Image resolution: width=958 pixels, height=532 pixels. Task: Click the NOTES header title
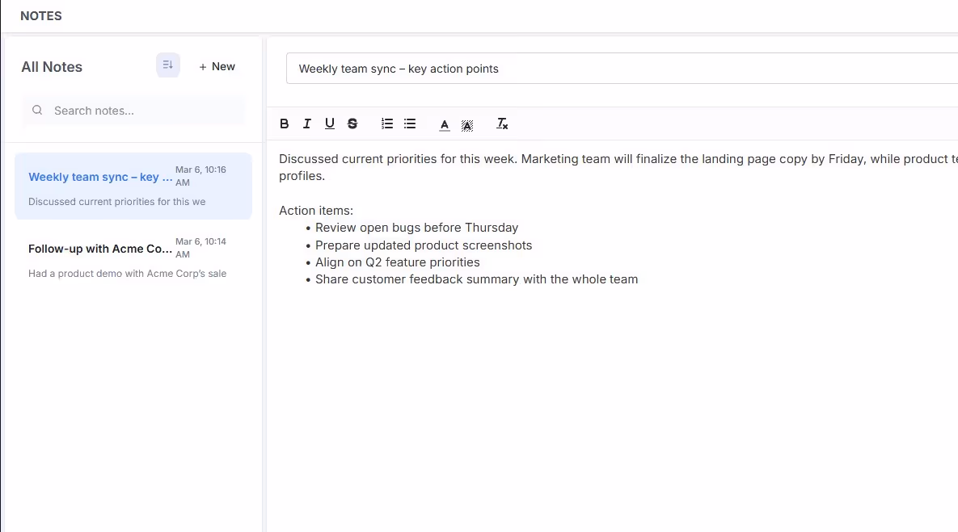(41, 16)
